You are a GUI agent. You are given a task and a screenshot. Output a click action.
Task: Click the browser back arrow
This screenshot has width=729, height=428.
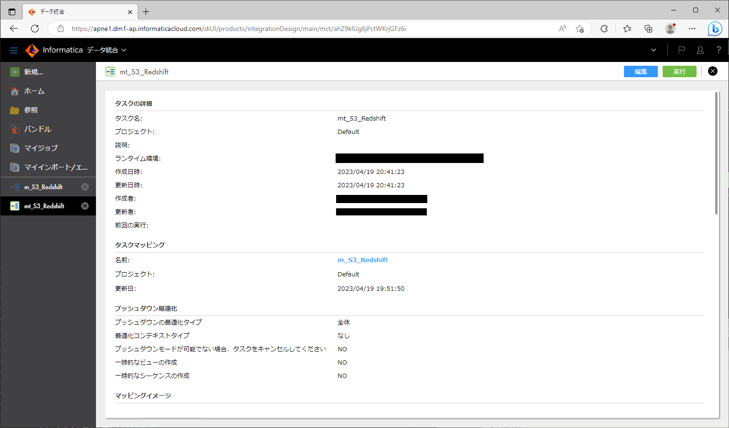click(x=13, y=29)
